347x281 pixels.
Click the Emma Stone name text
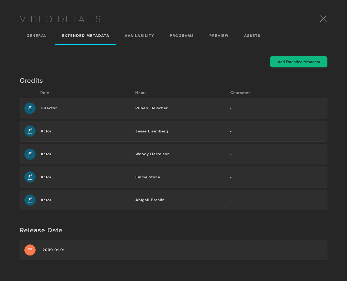[x=147, y=177]
